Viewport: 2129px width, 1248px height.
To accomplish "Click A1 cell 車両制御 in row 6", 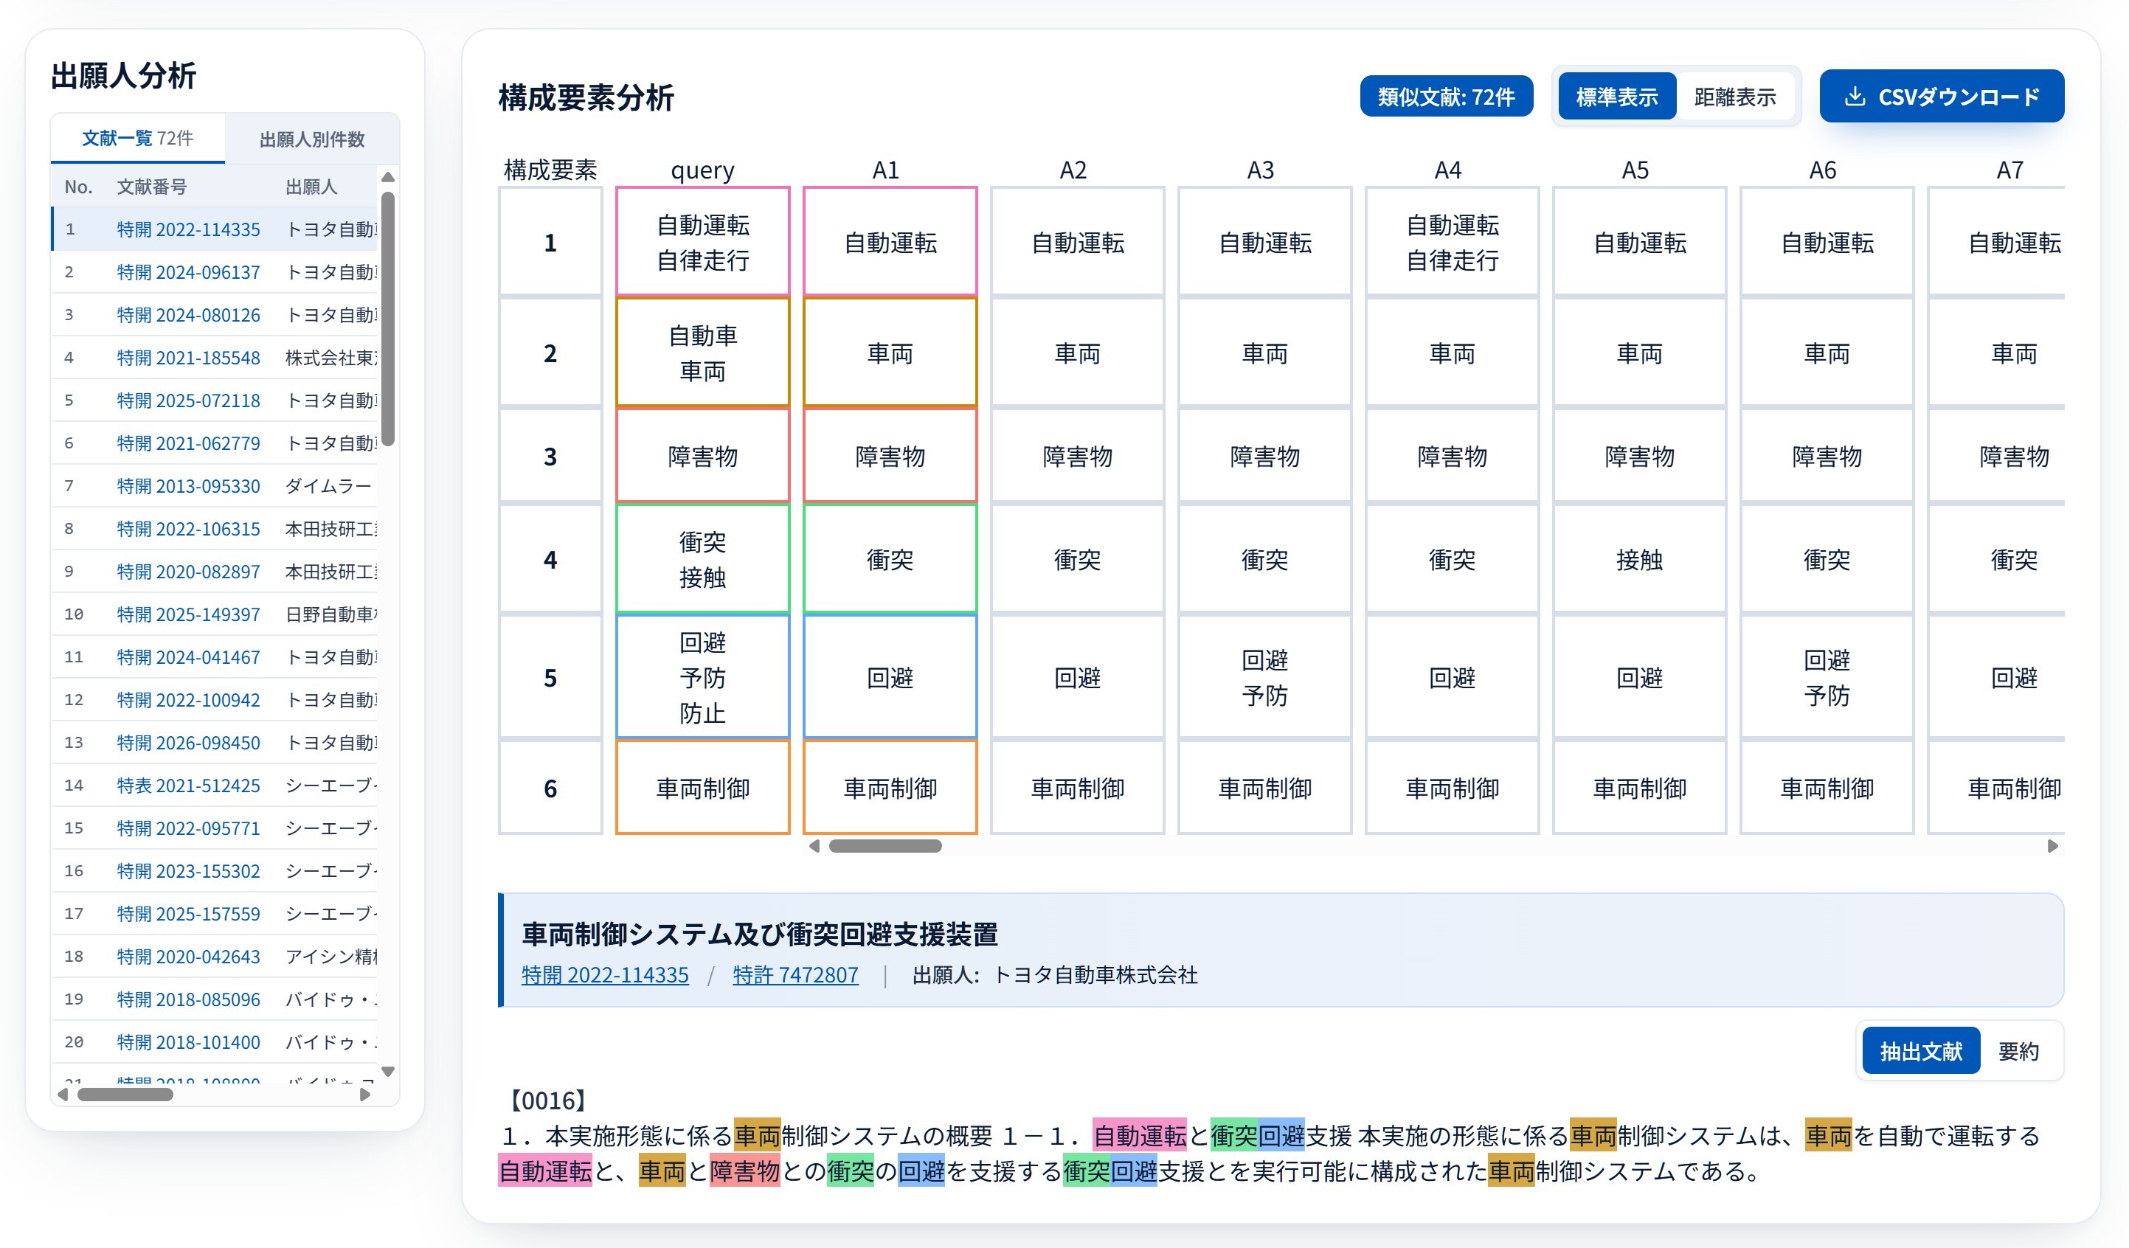I will coord(890,788).
